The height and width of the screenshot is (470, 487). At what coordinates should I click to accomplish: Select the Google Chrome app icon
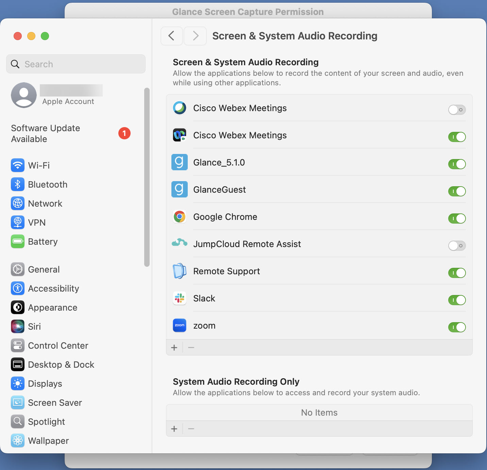pyautogui.click(x=180, y=217)
